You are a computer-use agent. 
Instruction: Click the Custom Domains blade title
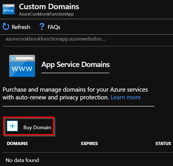pyautogui.click(x=49, y=6)
